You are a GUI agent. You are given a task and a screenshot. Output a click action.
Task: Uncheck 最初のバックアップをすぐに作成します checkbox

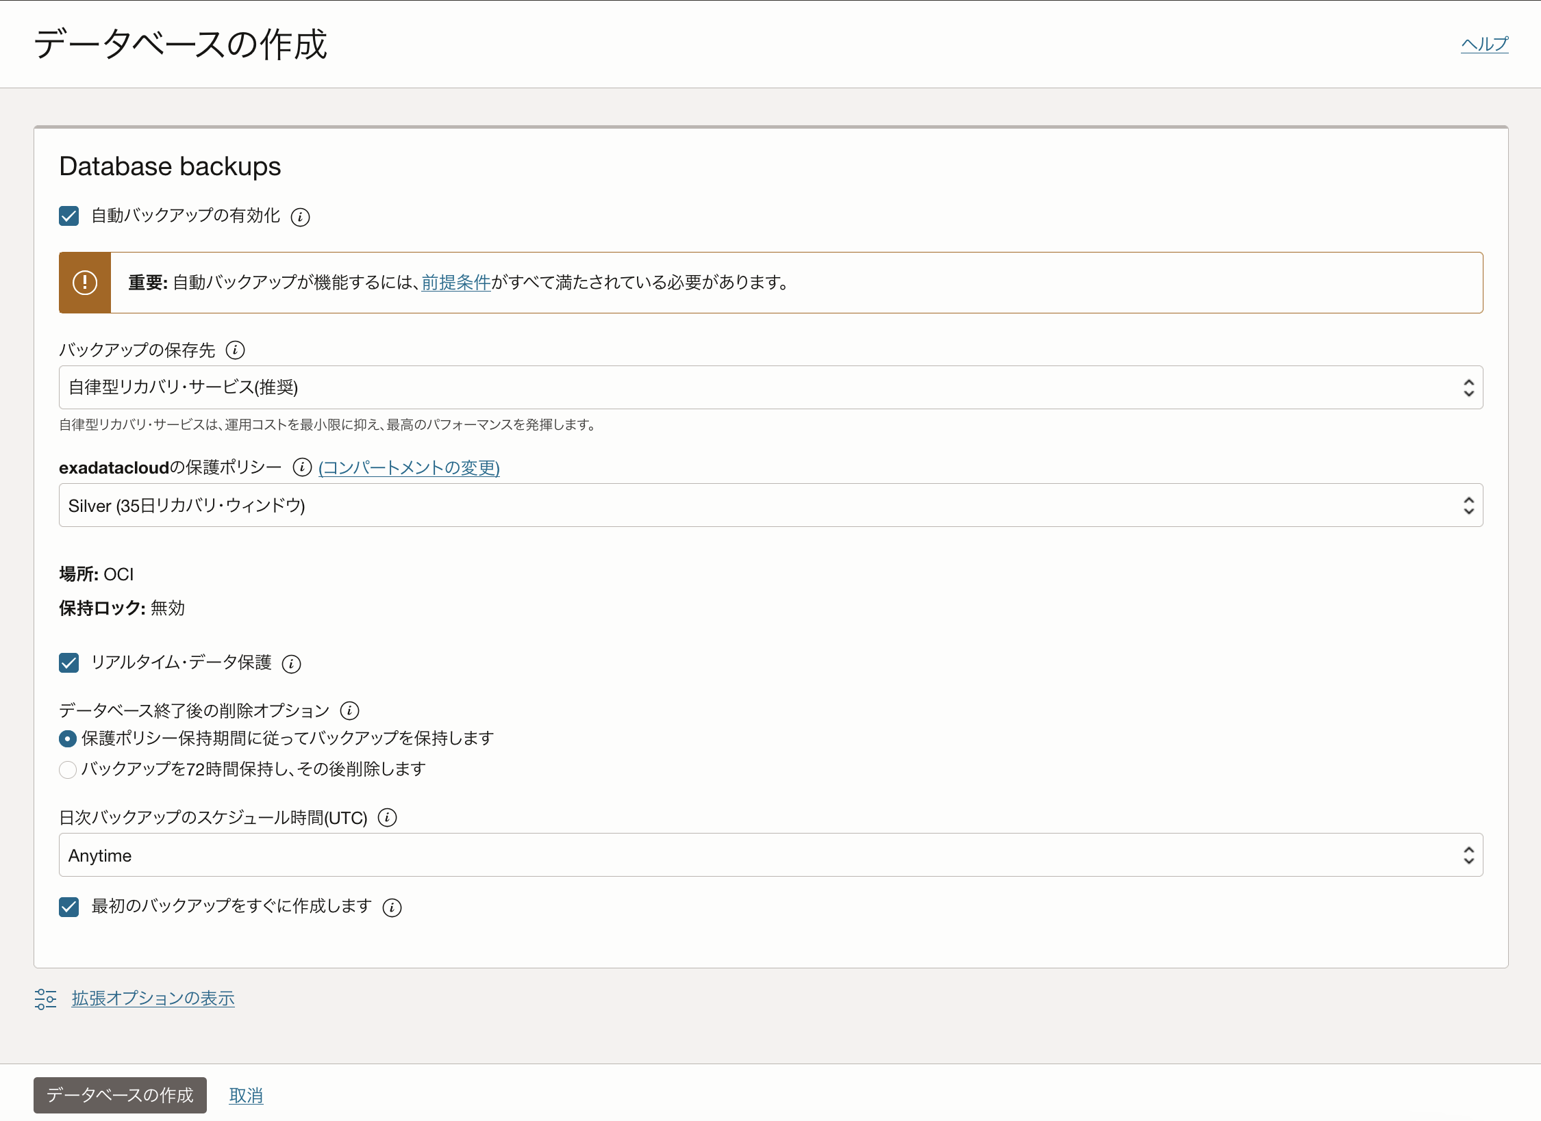68,907
